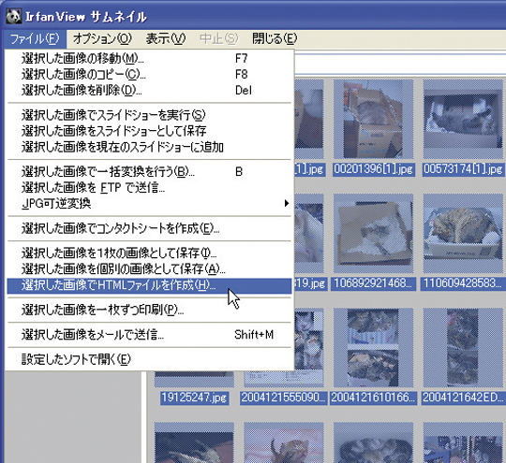Choose 選択した画像をメールで送信 entry

(x=149, y=335)
